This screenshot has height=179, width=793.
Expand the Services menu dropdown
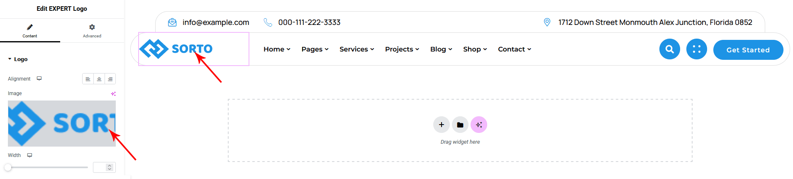tap(356, 49)
